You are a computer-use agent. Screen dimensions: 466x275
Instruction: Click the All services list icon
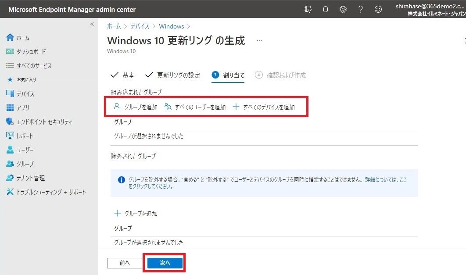(10, 65)
